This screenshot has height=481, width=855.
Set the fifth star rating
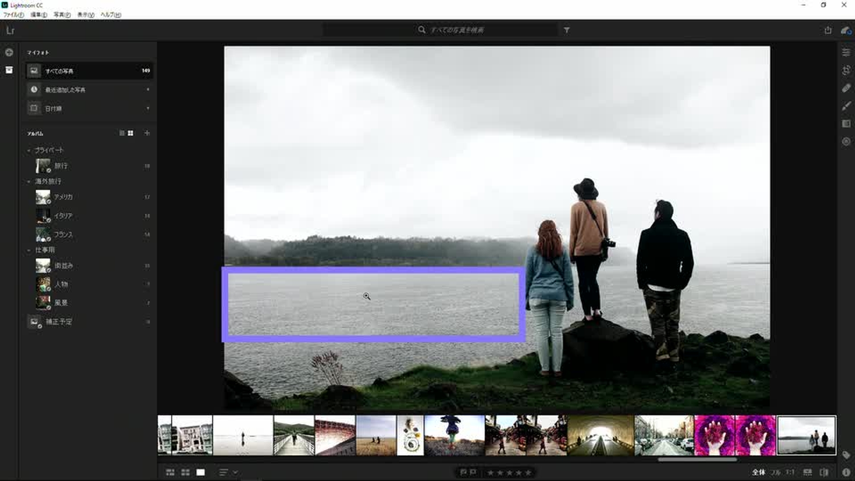pyautogui.click(x=528, y=473)
